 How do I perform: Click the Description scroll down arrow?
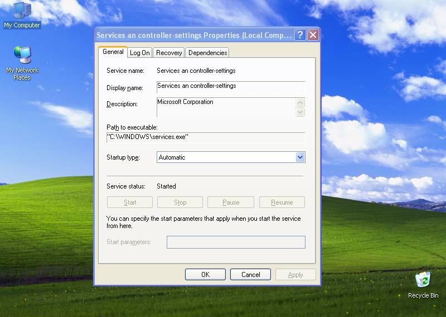[300, 112]
